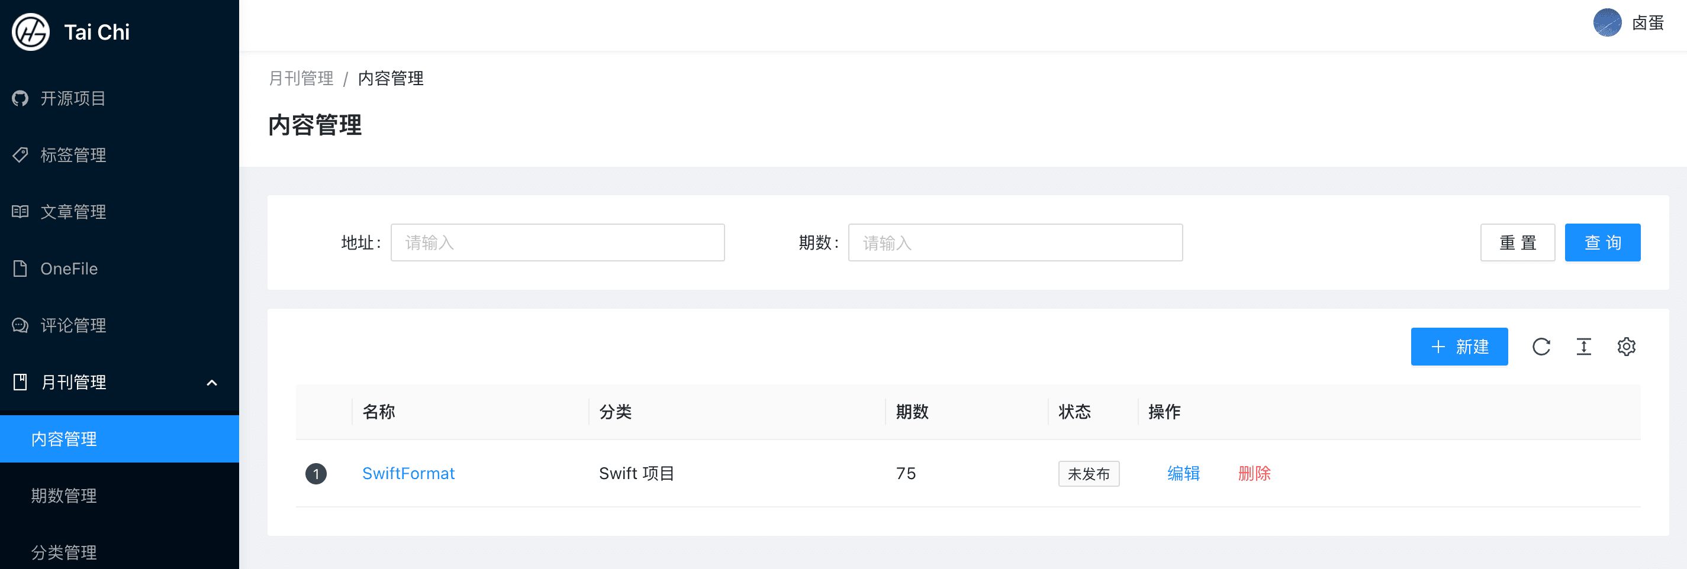Collapse the 月刊管理 submenu chevron
The height and width of the screenshot is (569, 1687).
click(211, 383)
